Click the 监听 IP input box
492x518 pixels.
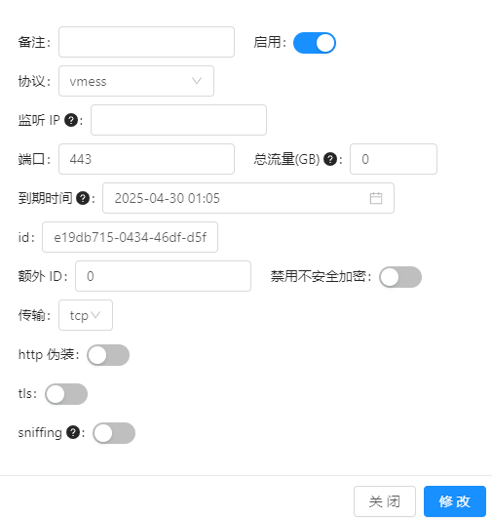[178, 120]
